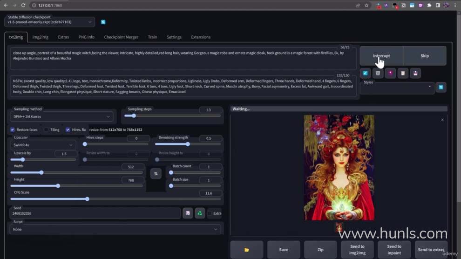Clear the prompt with trash icon
461x259 pixels.
tap(378, 73)
